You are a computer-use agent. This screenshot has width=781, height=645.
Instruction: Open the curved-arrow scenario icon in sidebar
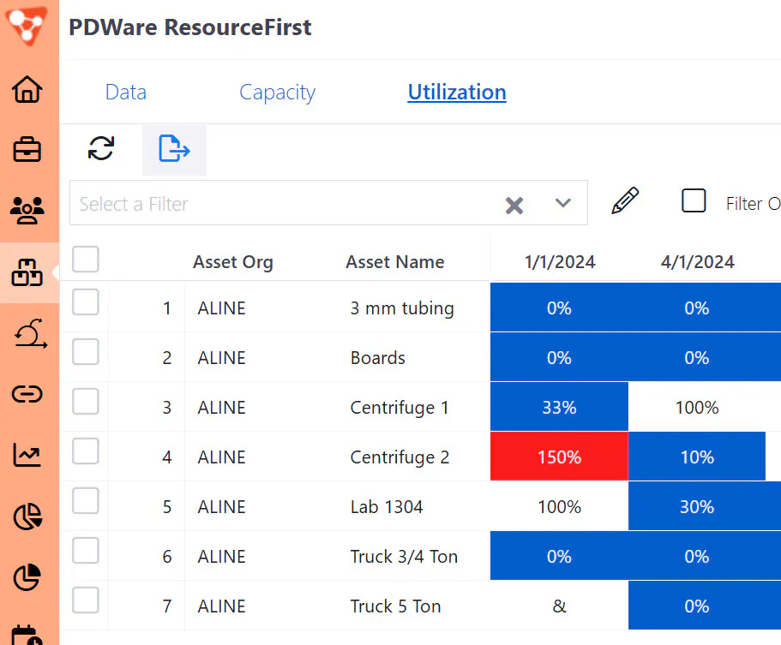tap(30, 333)
